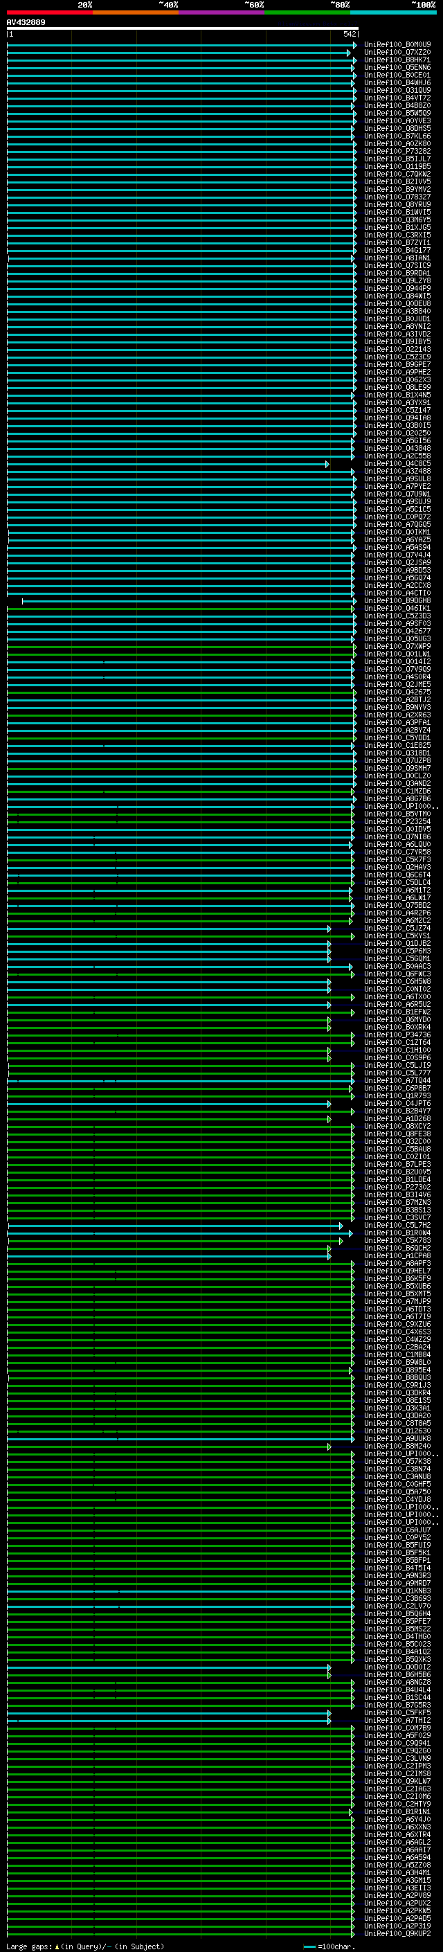The height and width of the screenshot is (1952, 443).
Task: Select UniRef100_Q9KUP2 label
Action: click(397, 1934)
